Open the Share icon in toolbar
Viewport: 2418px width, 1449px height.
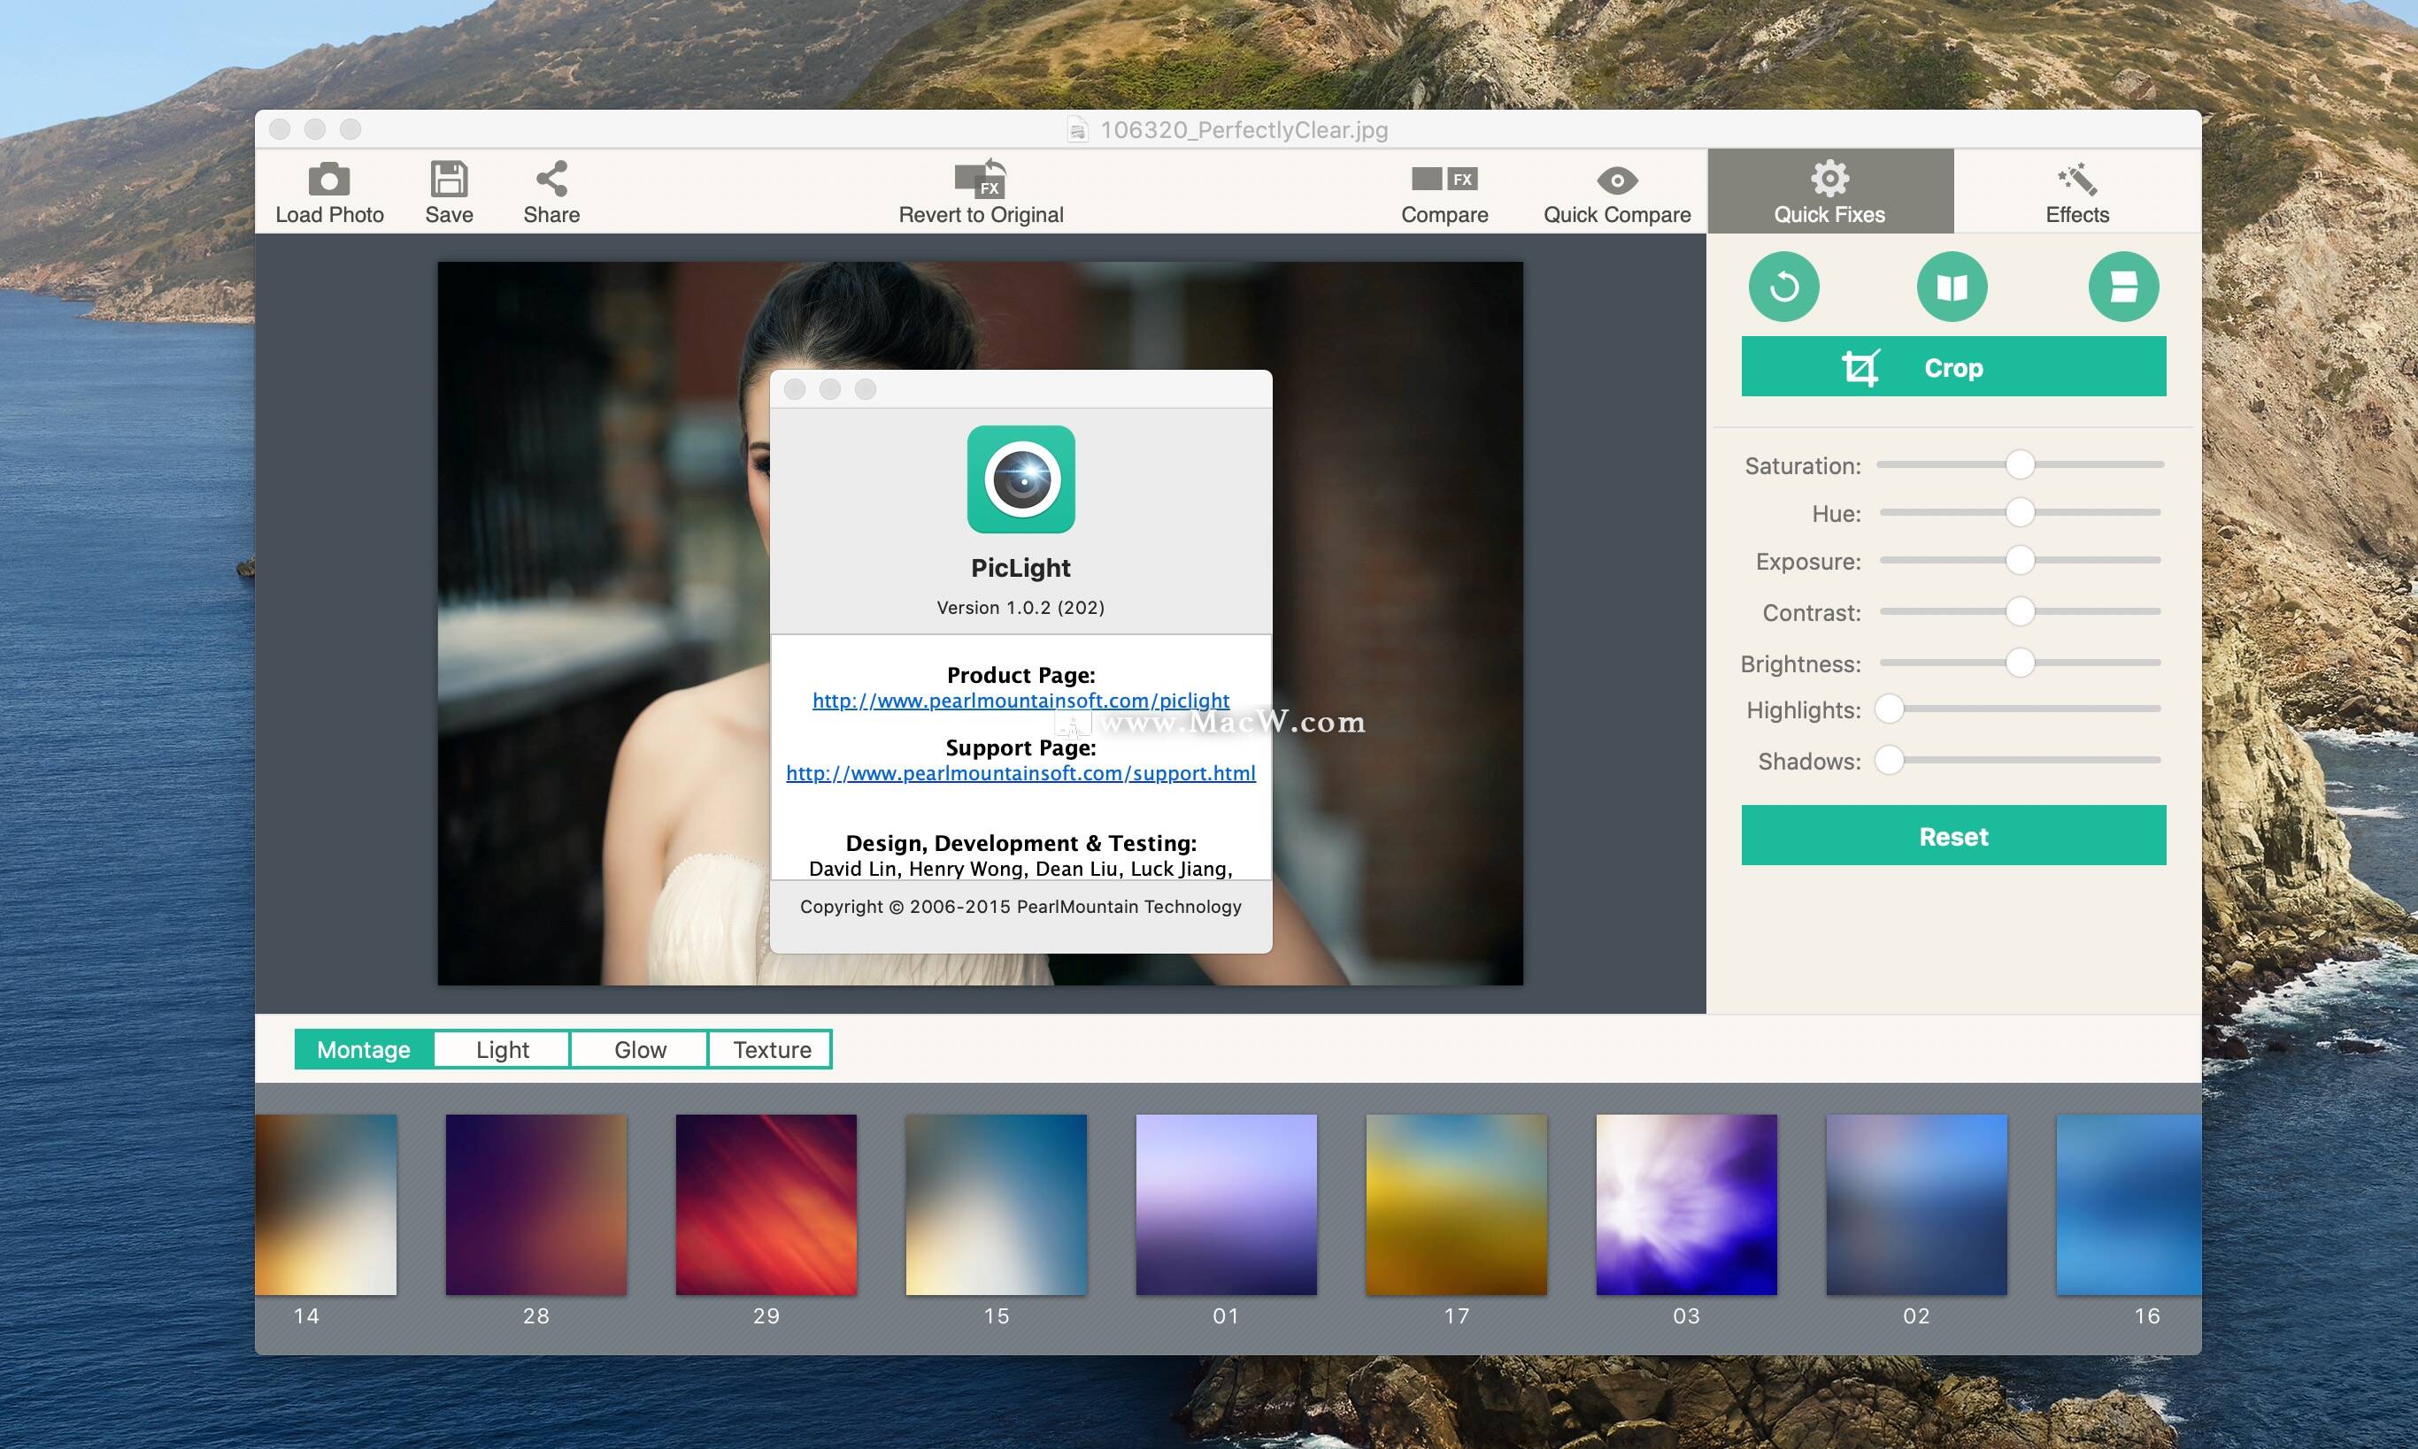pyautogui.click(x=552, y=179)
